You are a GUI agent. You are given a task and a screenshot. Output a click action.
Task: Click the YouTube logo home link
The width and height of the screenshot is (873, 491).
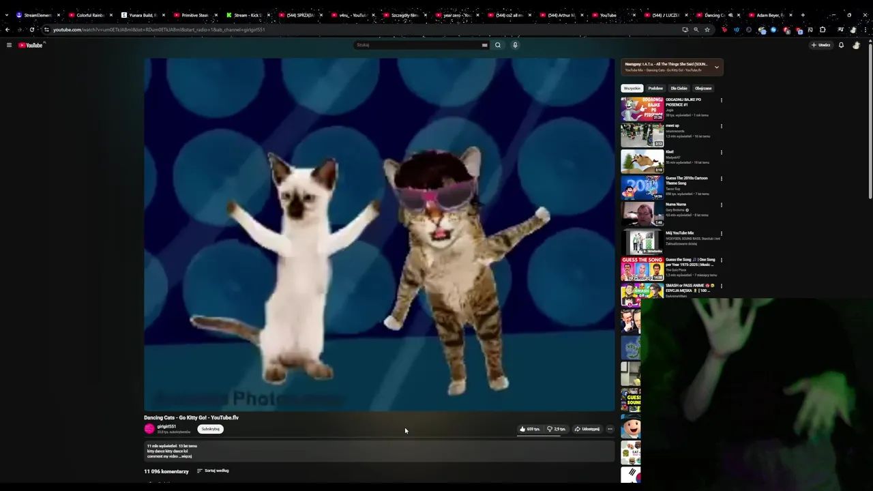coord(31,45)
